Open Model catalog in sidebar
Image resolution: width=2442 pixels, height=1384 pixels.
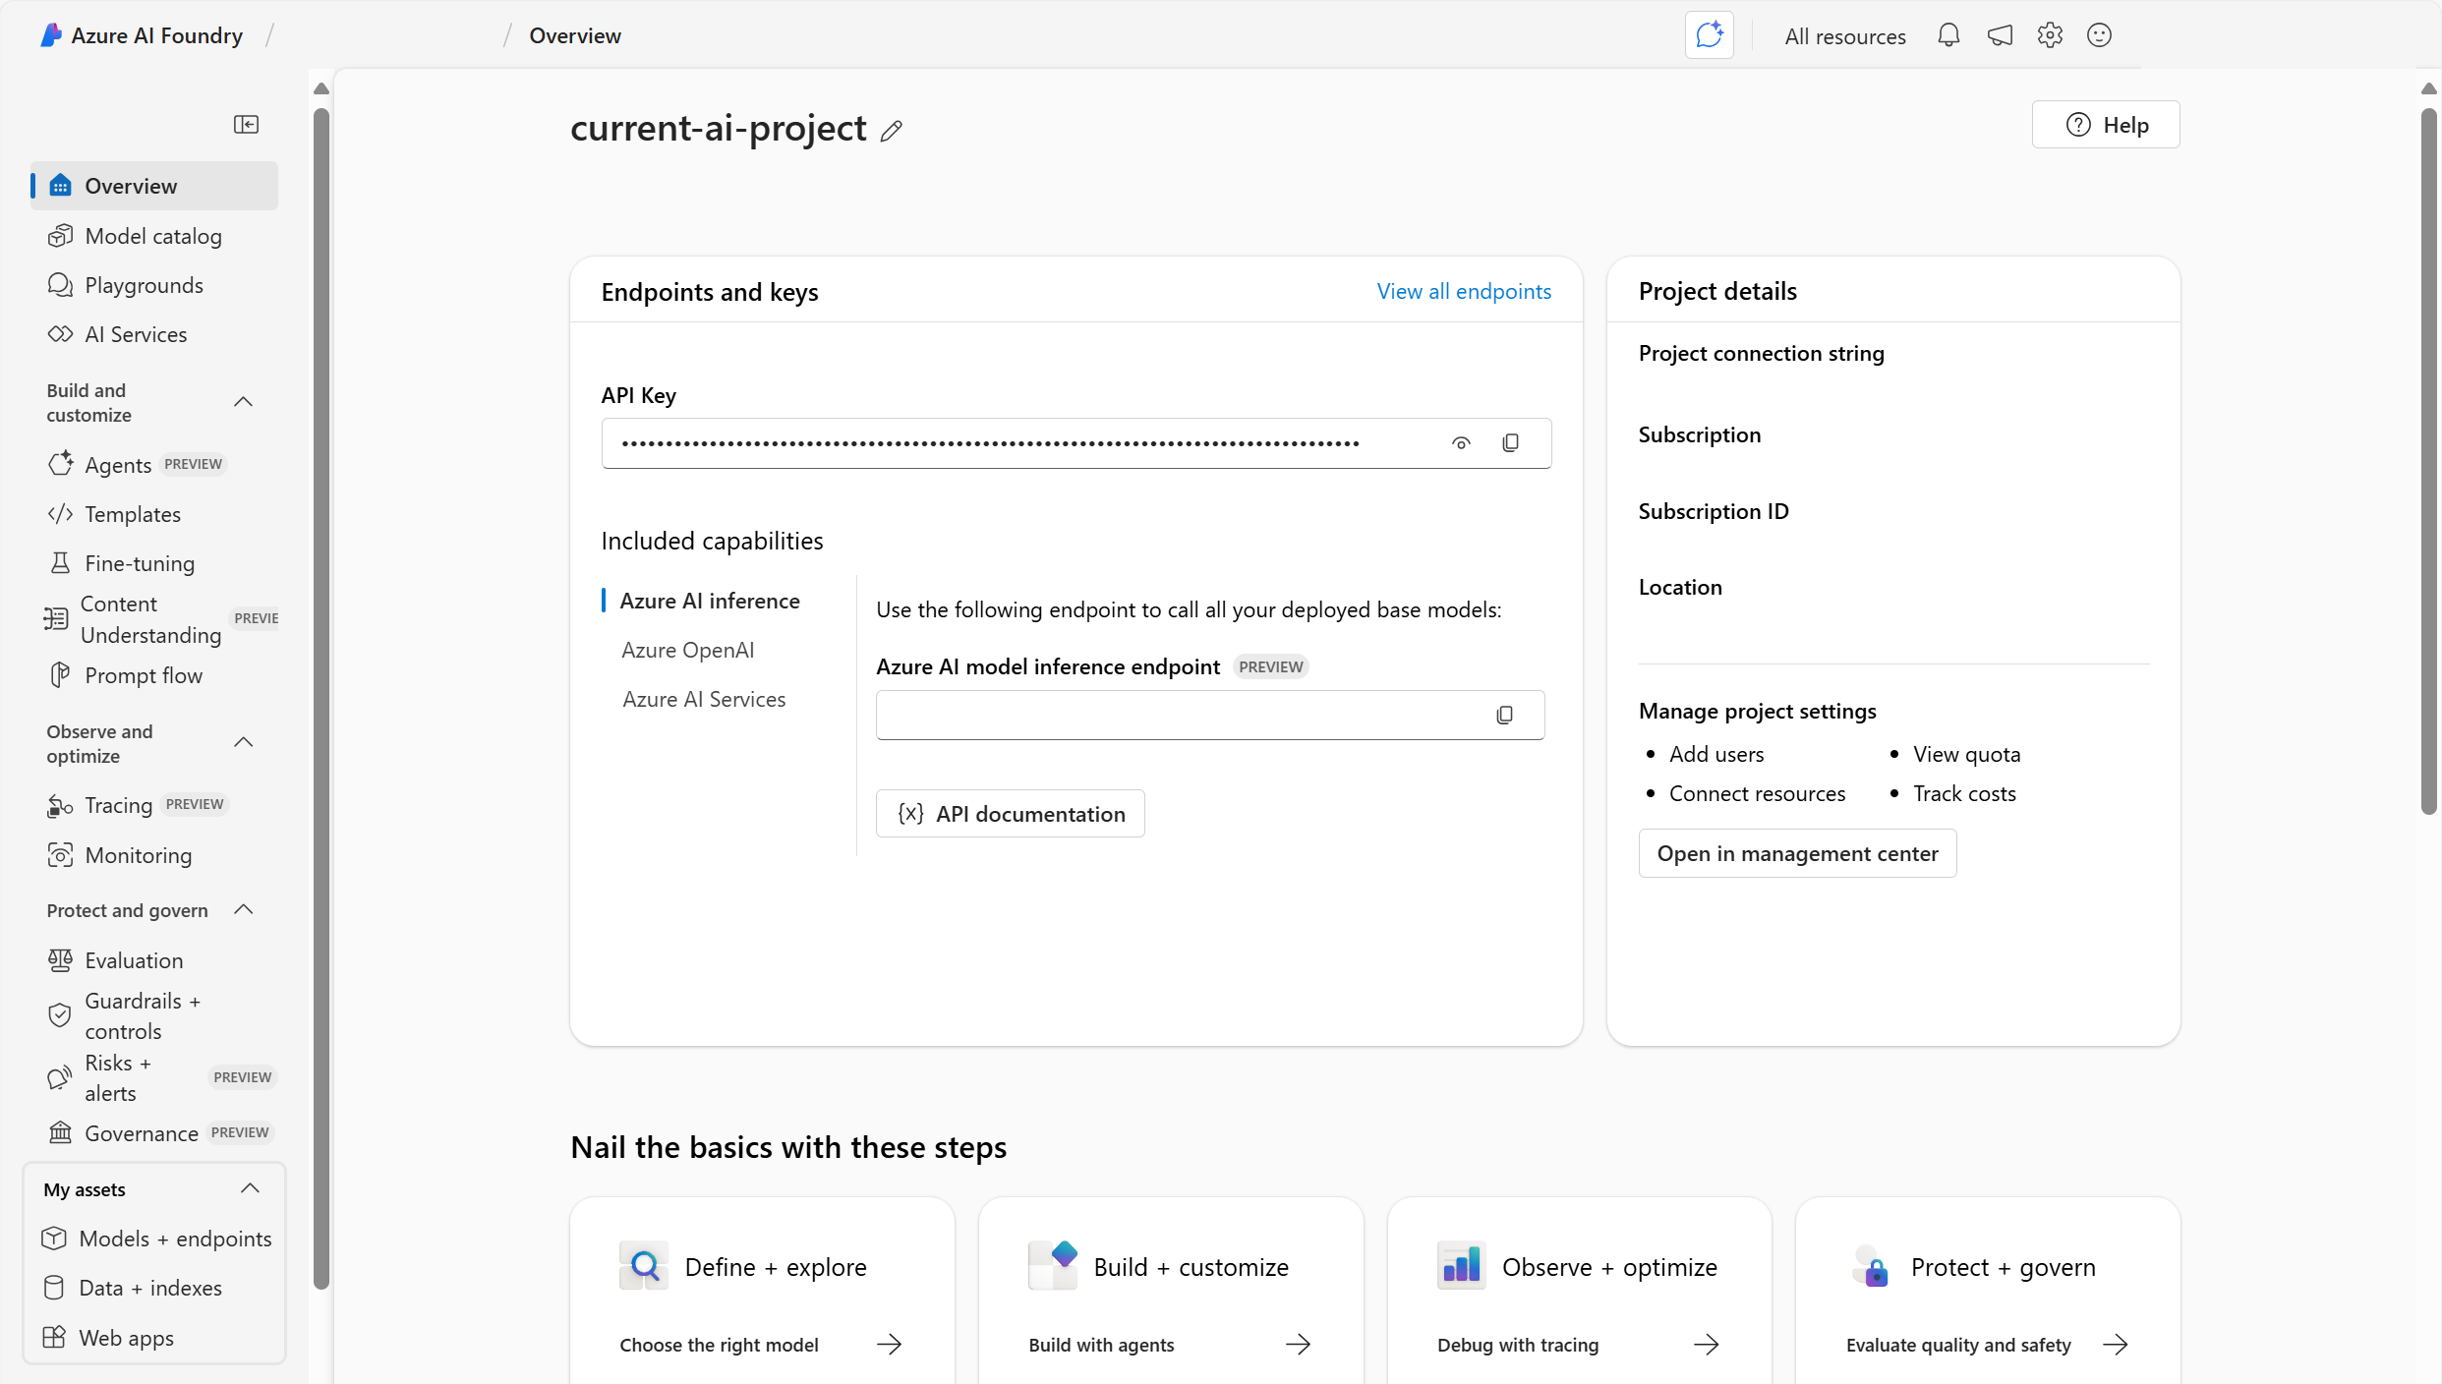[154, 236]
